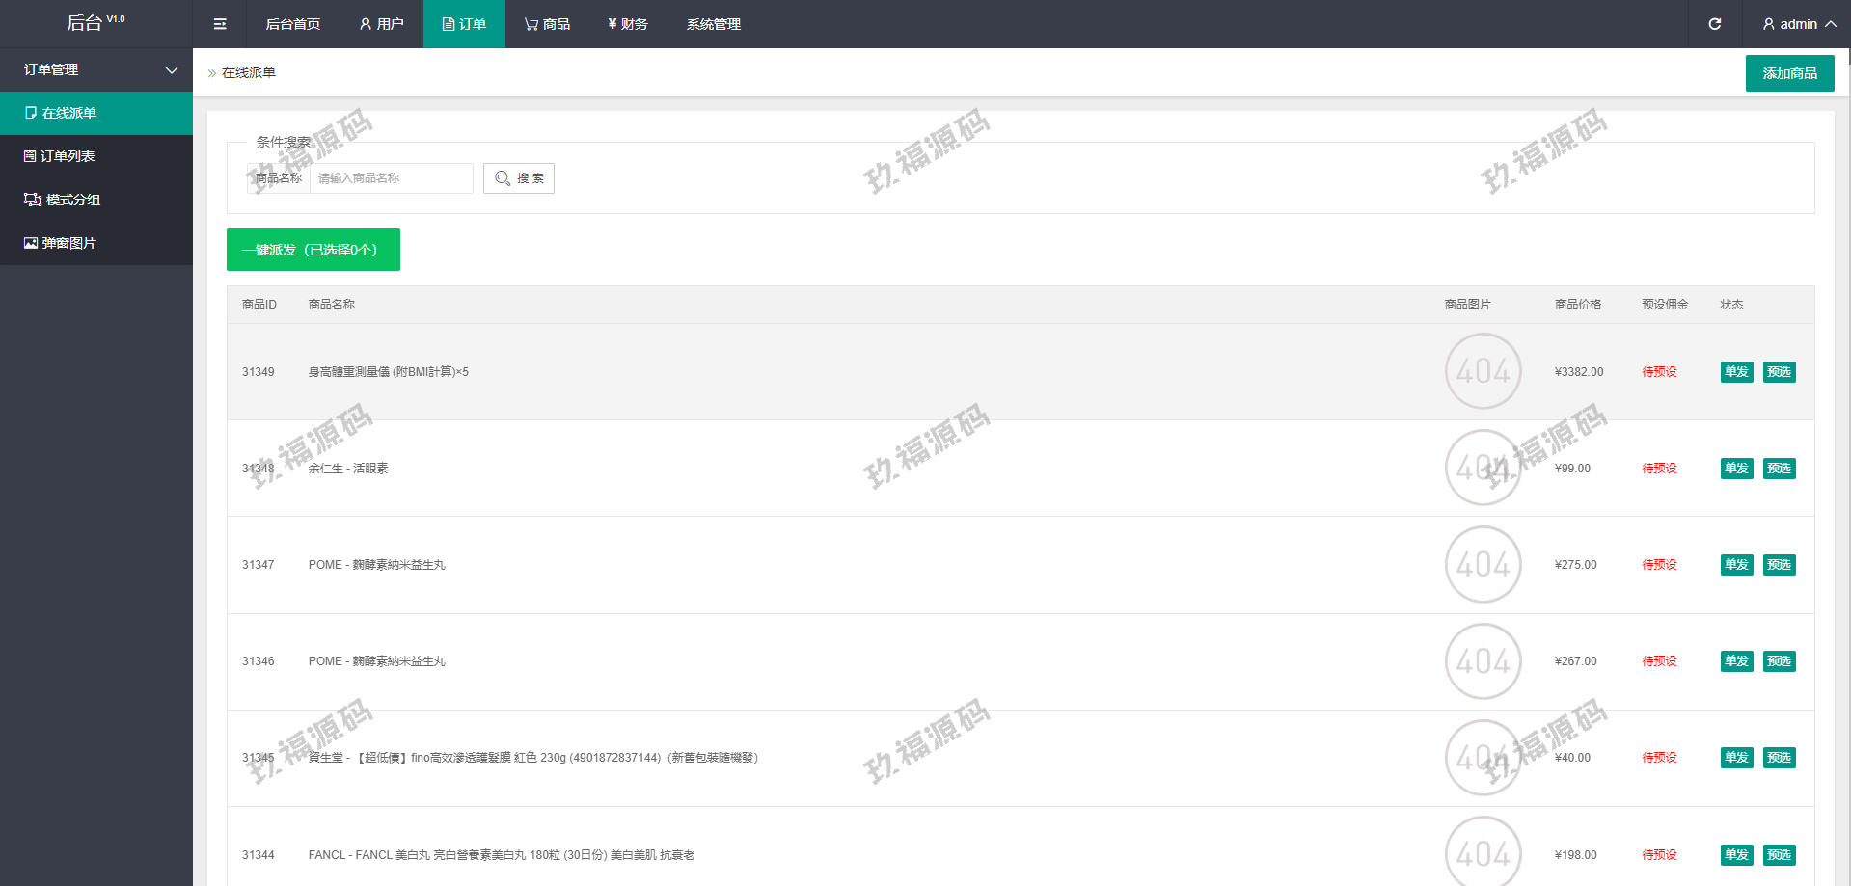
Task: Click 预选 for product 31346
Action: (1779, 661)
